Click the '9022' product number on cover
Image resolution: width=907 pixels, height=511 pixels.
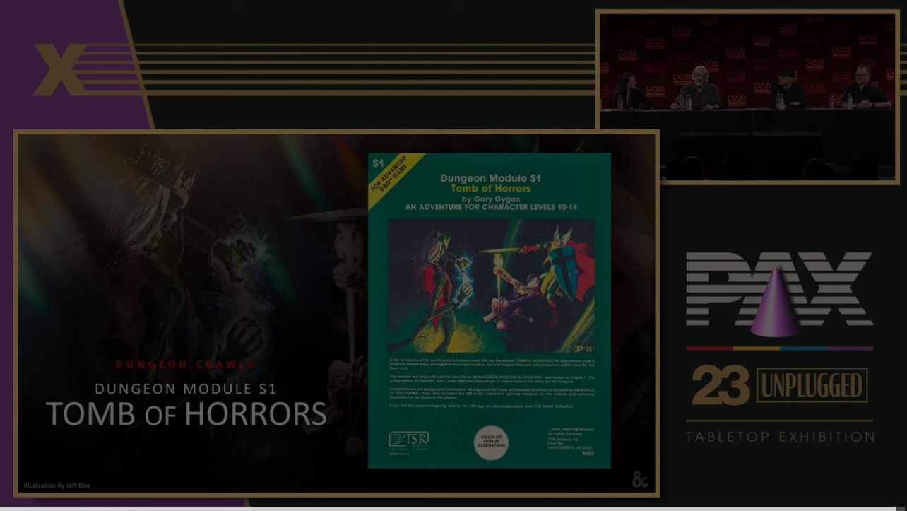point(588,454)
